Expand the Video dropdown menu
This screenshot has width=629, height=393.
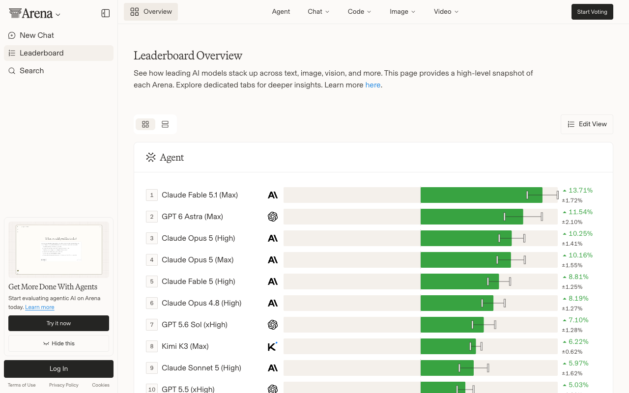(x=446, y=12)
